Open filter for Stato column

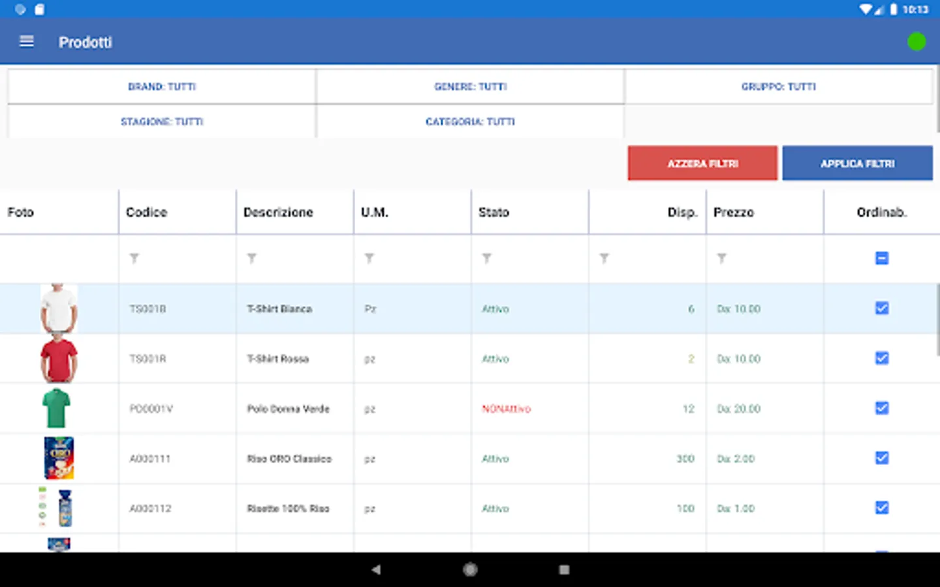point(487,258)
